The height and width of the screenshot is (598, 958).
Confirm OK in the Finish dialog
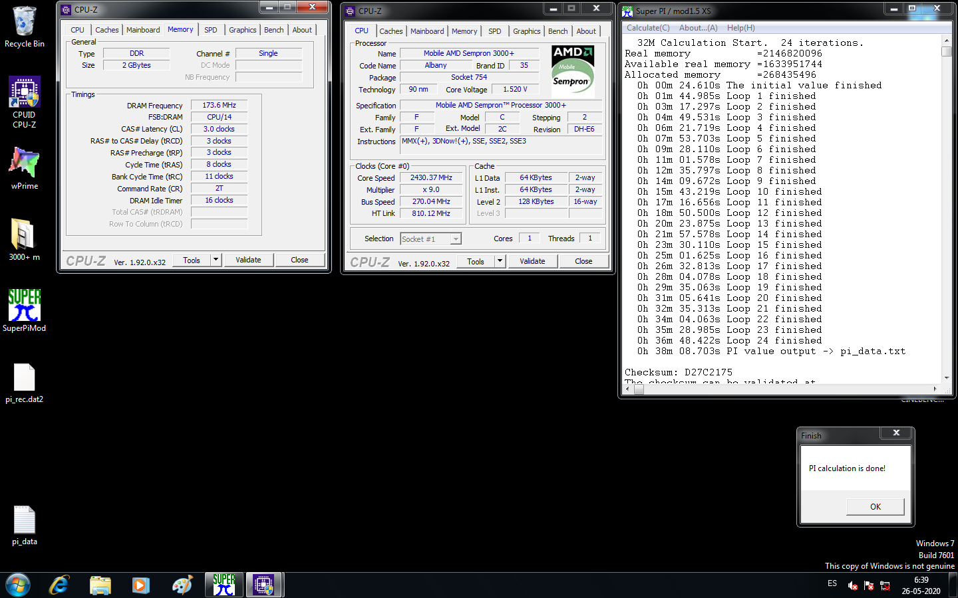coord(876,506)
